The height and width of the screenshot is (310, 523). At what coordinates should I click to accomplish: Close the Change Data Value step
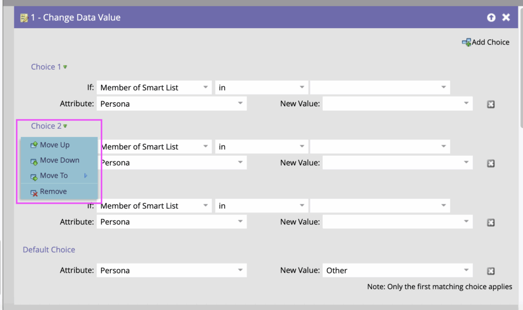[506, 18]
